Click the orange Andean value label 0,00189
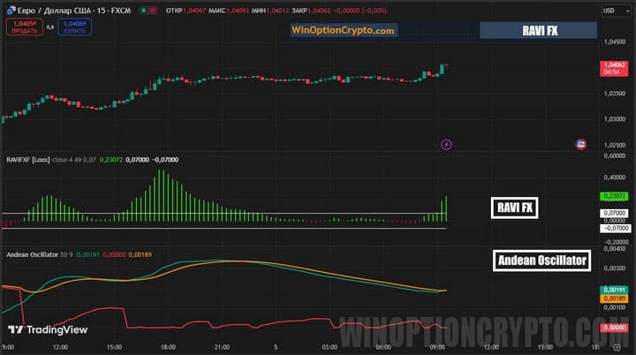The width and height of the screenshot is (636, 355). coord(612,298)
